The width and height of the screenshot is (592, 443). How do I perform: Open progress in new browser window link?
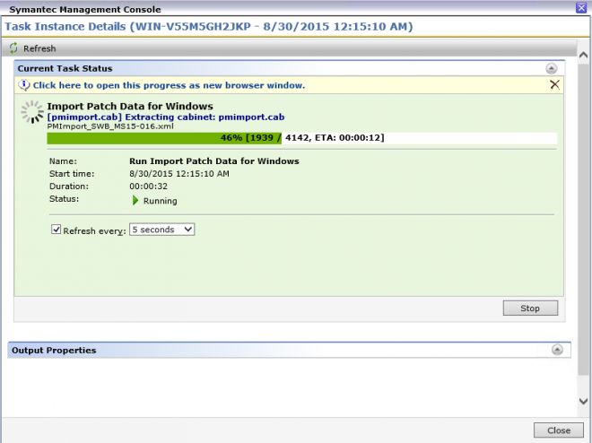(169, 85)
